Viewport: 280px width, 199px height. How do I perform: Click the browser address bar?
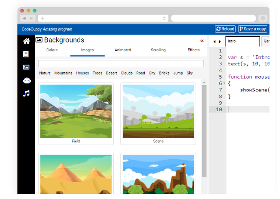click(x=103, y=18)
